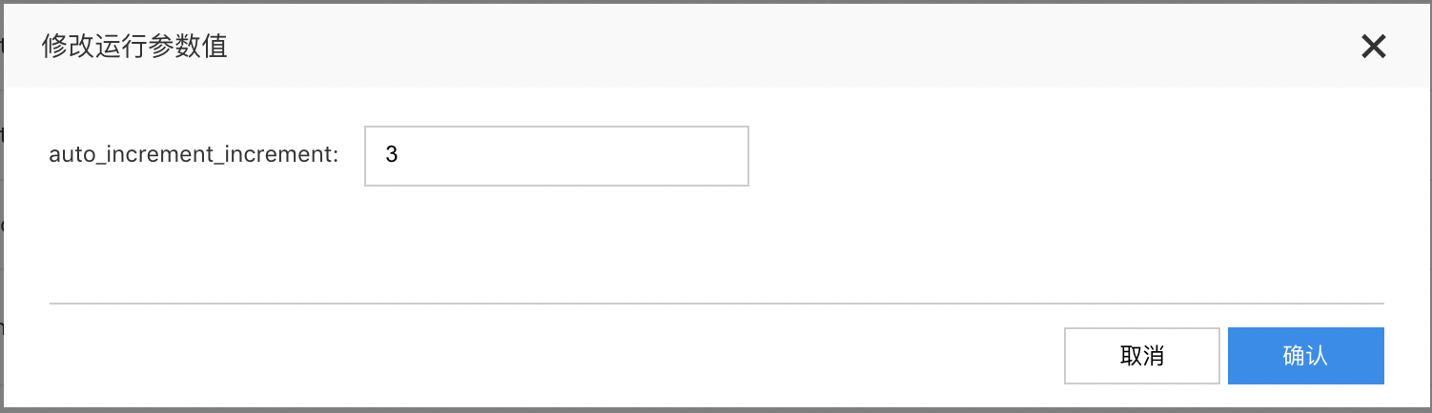Viewport: 1432px width, 413px height.
Task: Abort the edit via the white 取消 button
Action: pos(1142,356)
